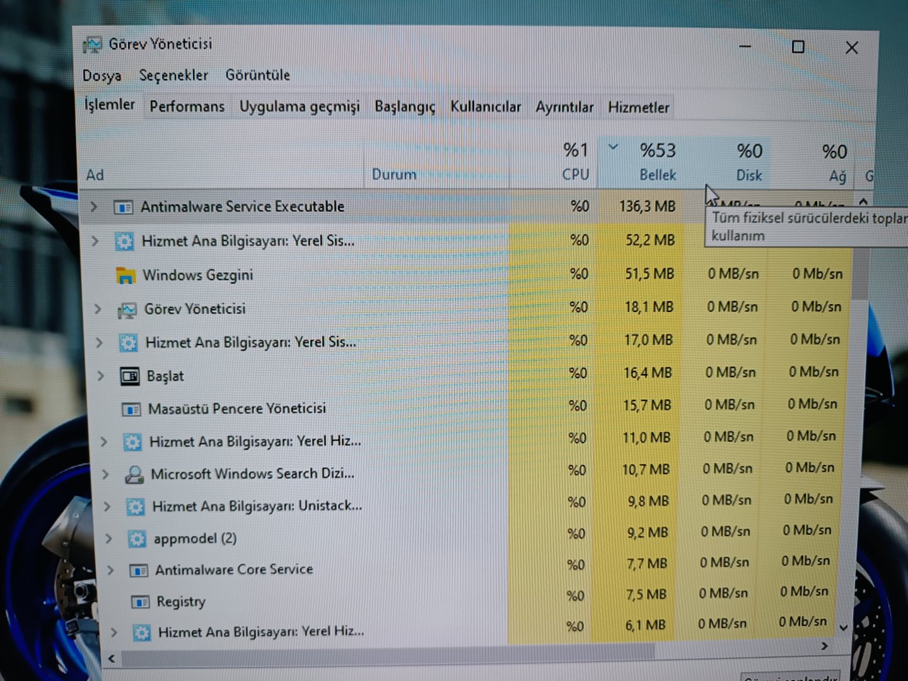Viewport: 908px width, 681px height.
Task: Select the Antimalware Core Service process name
Action: [234, 569]
